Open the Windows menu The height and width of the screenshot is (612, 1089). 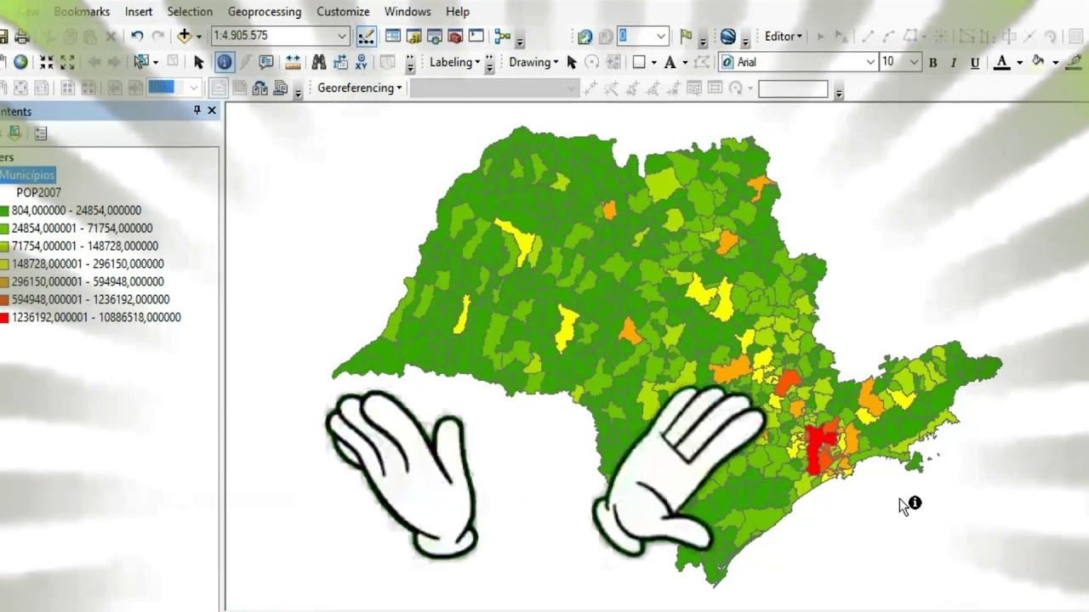408,12
